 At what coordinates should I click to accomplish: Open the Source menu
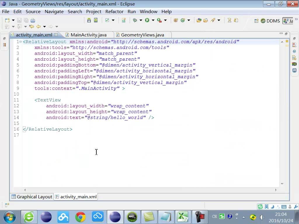(x=33, y=12)
